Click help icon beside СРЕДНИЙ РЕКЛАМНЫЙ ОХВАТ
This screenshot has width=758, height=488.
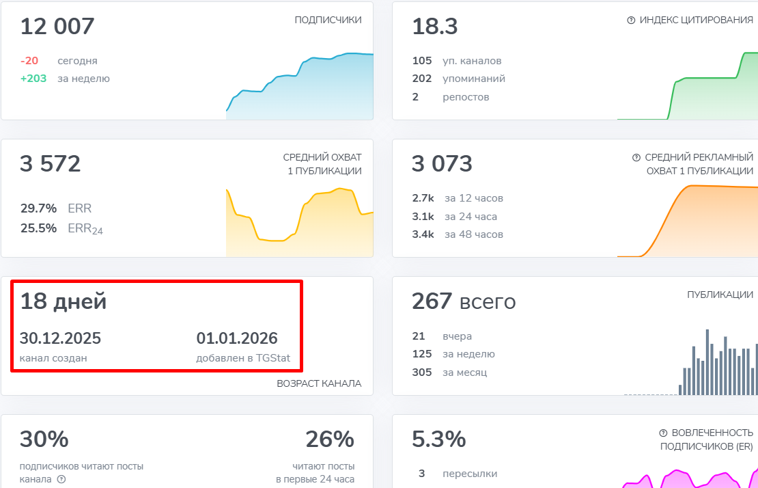[636, 158]
